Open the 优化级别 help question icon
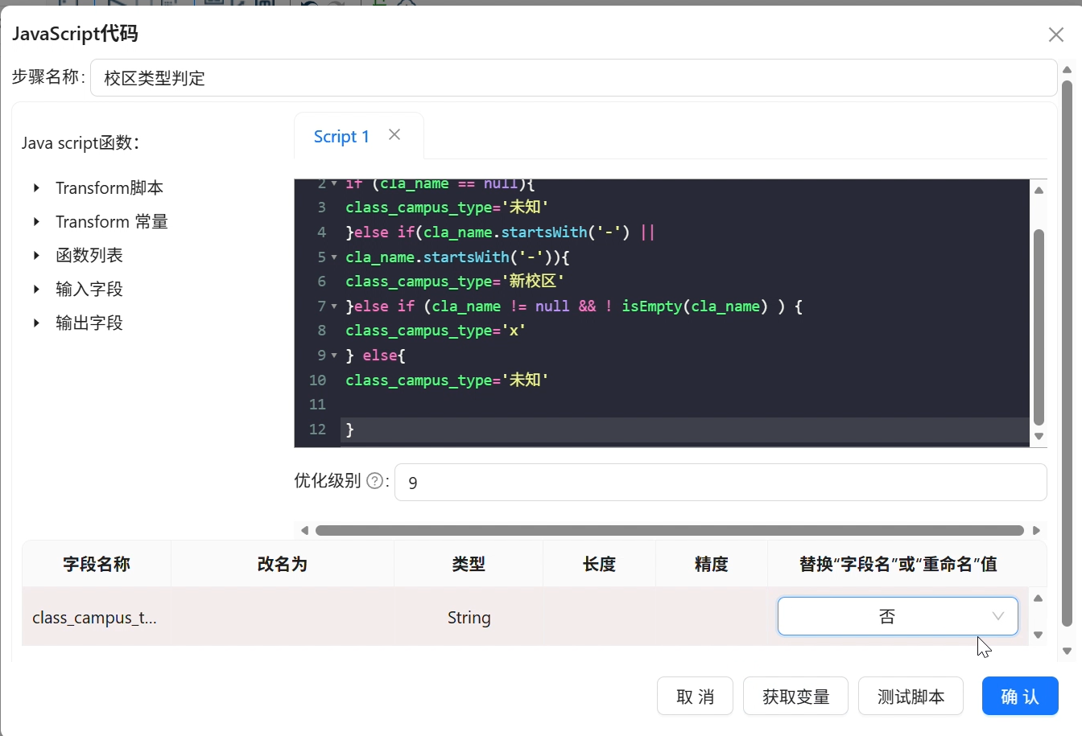Viewport: 1082px width, 736px height. [374, 481]
